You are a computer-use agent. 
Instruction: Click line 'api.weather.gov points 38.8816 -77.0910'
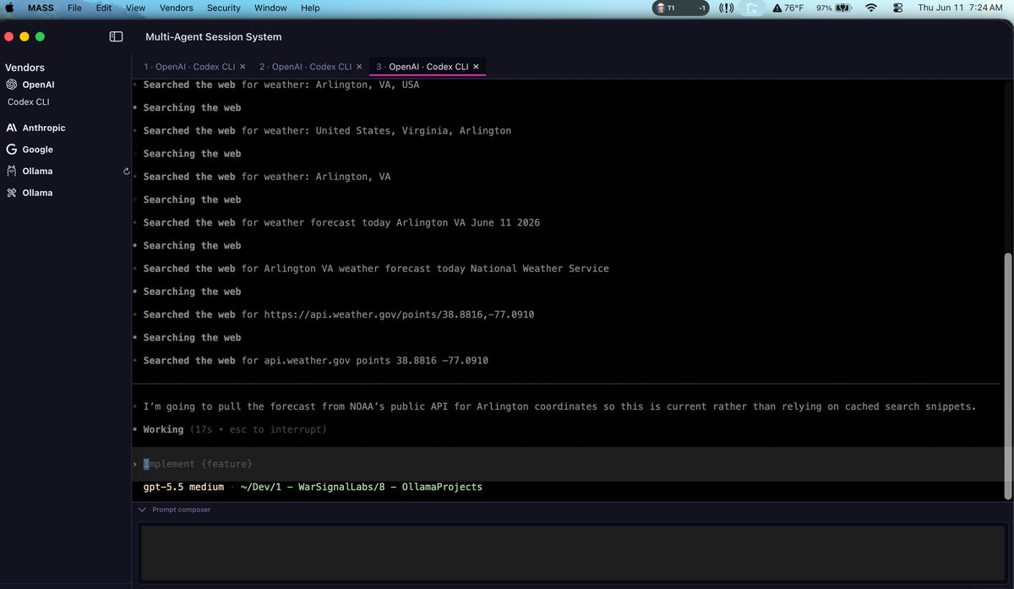coord(316,361)
